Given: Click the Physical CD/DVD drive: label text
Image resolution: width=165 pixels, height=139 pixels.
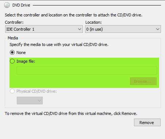Looking at the screenshot, I should 37,91.
